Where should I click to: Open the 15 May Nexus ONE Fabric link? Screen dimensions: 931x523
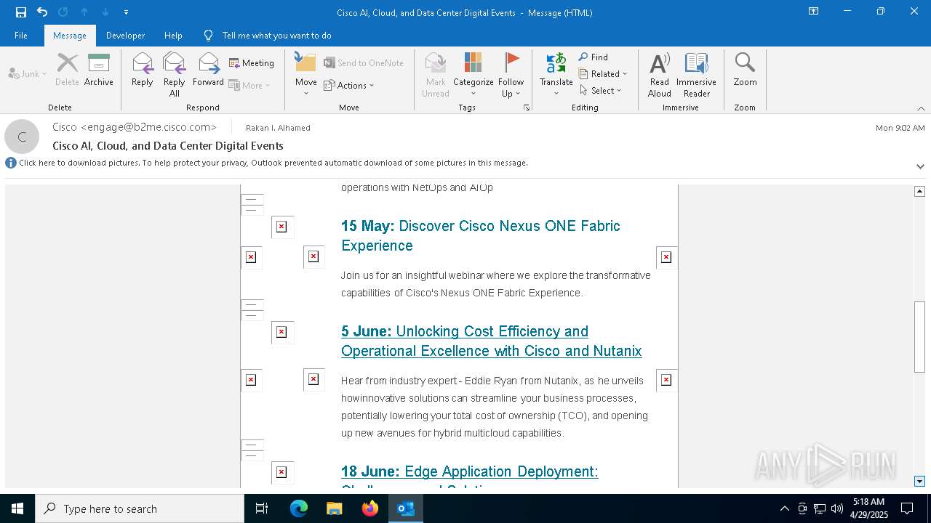[x=480, y=235]
